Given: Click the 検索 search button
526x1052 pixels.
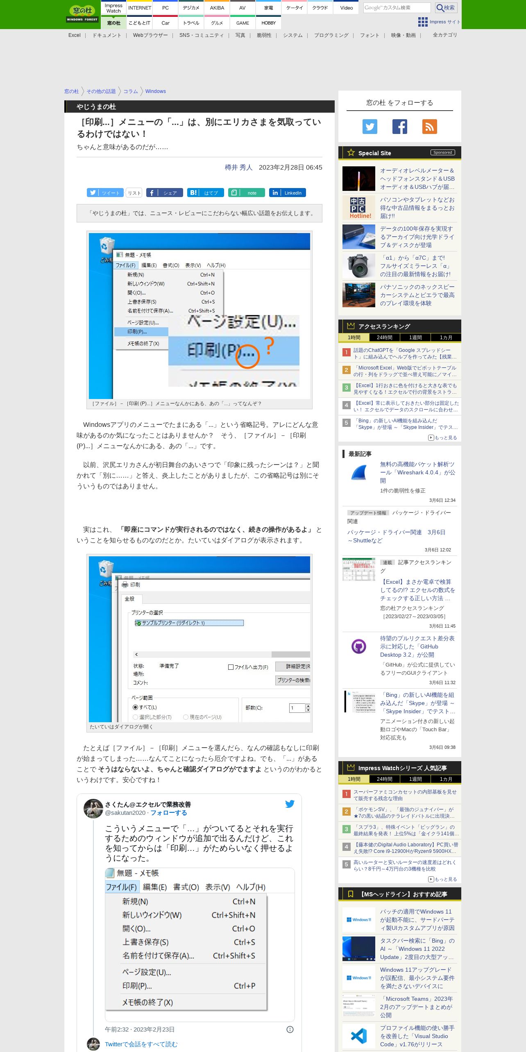Looking at the screenshot, I should point(446,8).
